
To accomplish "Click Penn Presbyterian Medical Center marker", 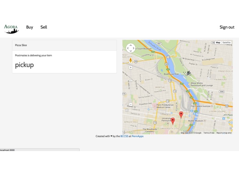I will pyautogui.click(x=155, y=106).
